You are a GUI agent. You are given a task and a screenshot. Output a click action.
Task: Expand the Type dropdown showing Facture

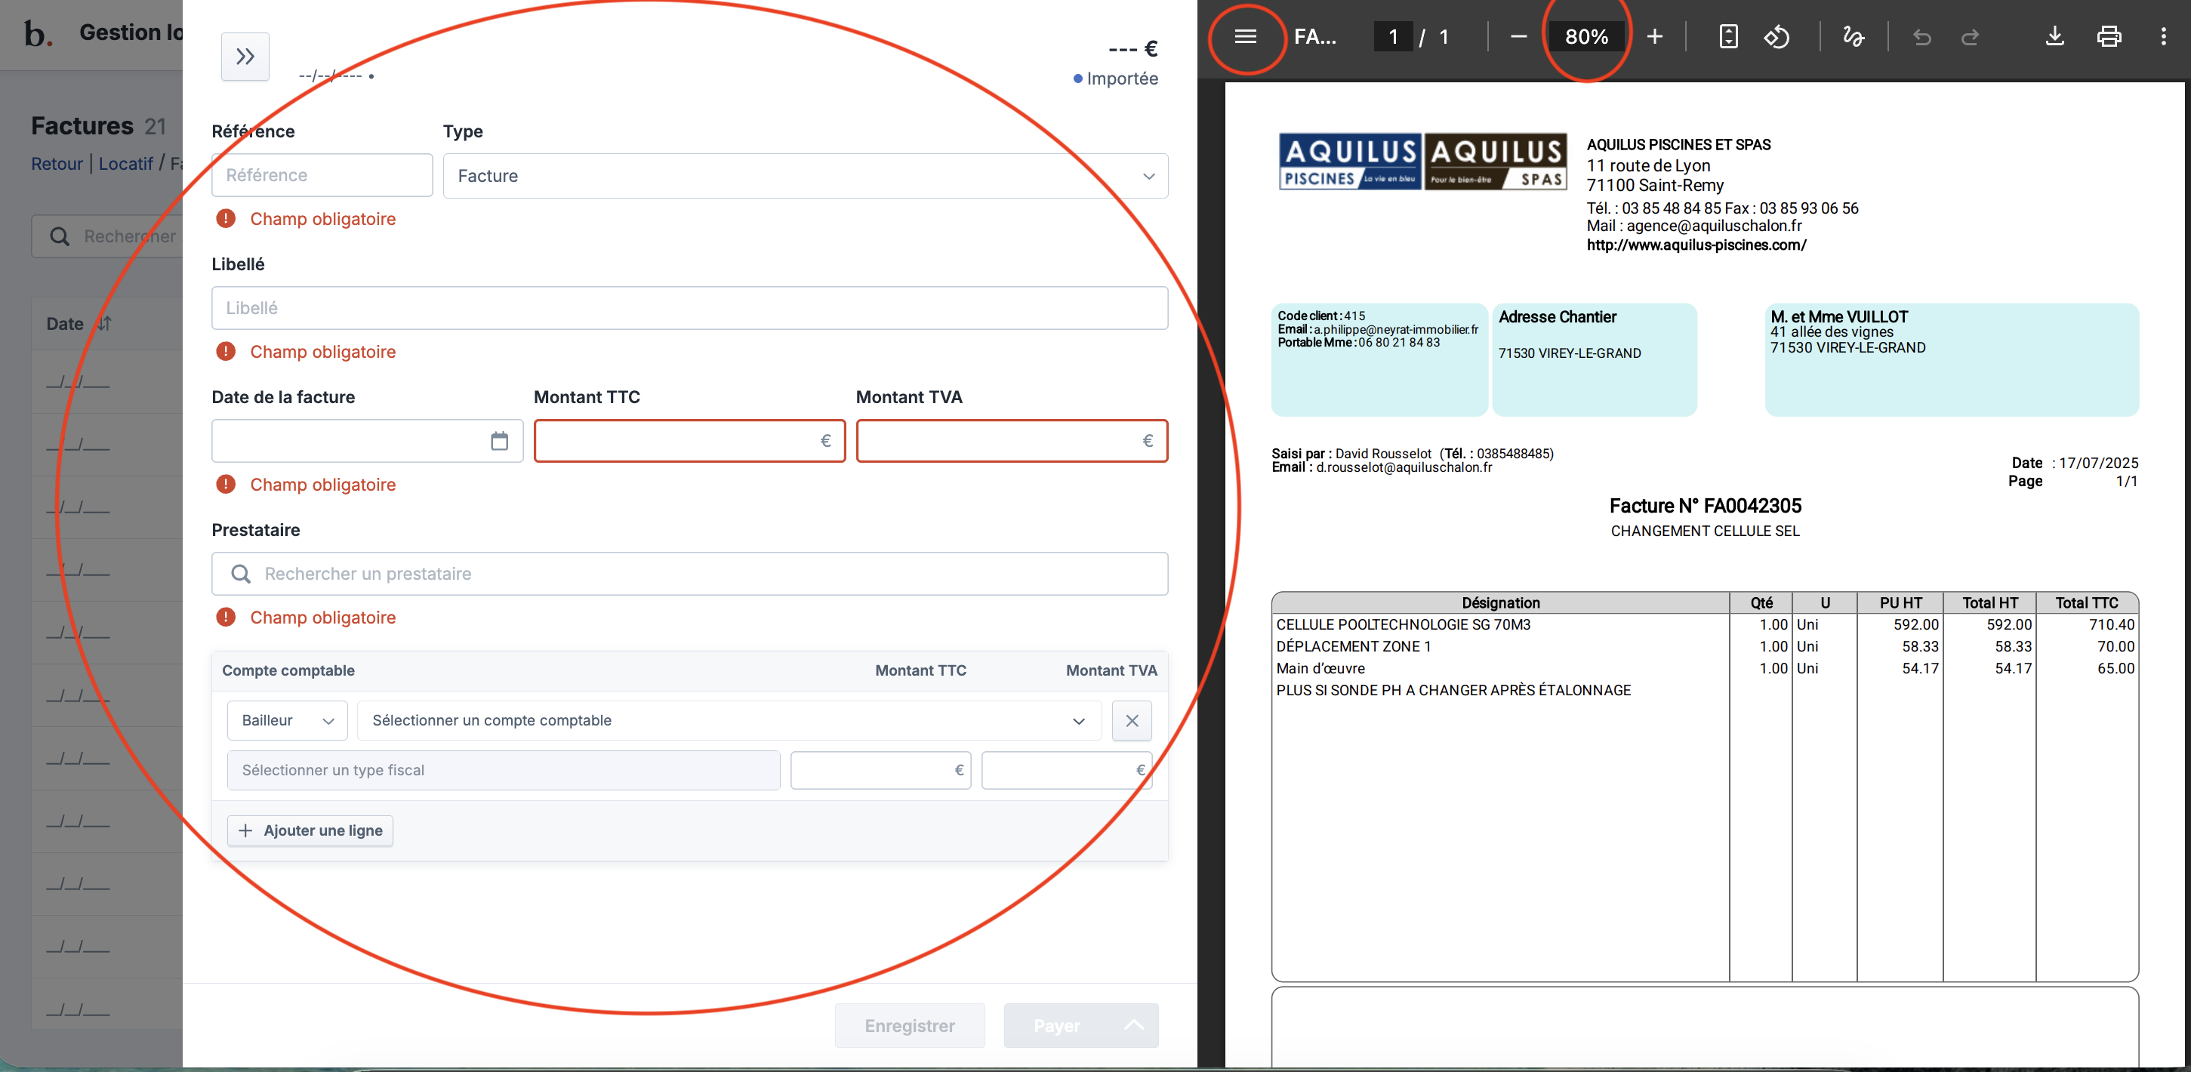coord(805,176)
